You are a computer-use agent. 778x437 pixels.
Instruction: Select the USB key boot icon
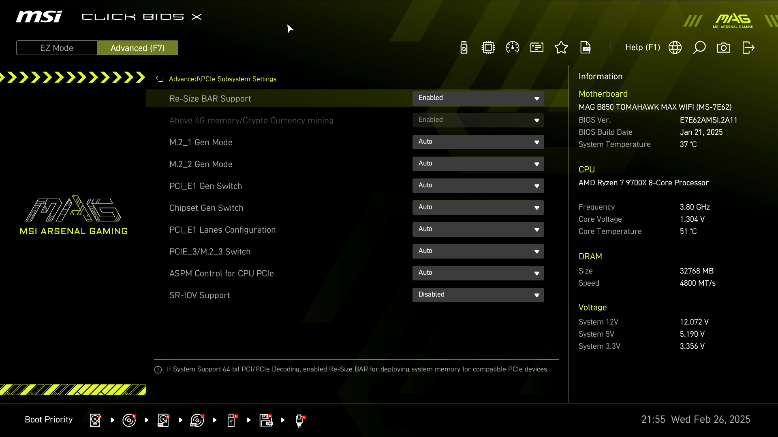tap(232, 420)
